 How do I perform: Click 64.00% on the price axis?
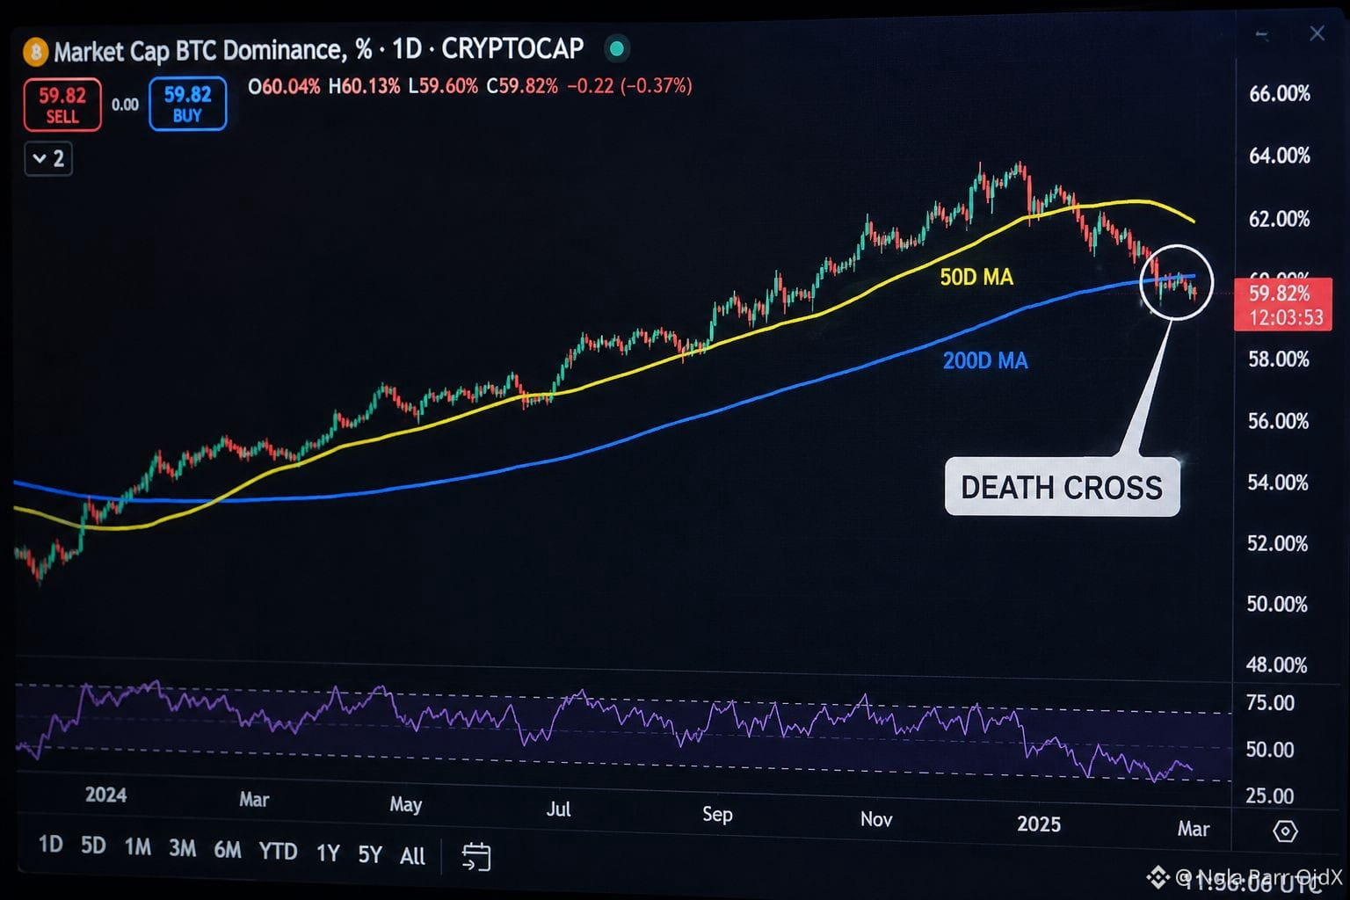(x=1280, y=156)
